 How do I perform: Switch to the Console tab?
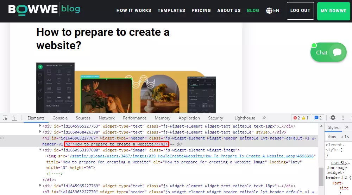tap(60, 118)
